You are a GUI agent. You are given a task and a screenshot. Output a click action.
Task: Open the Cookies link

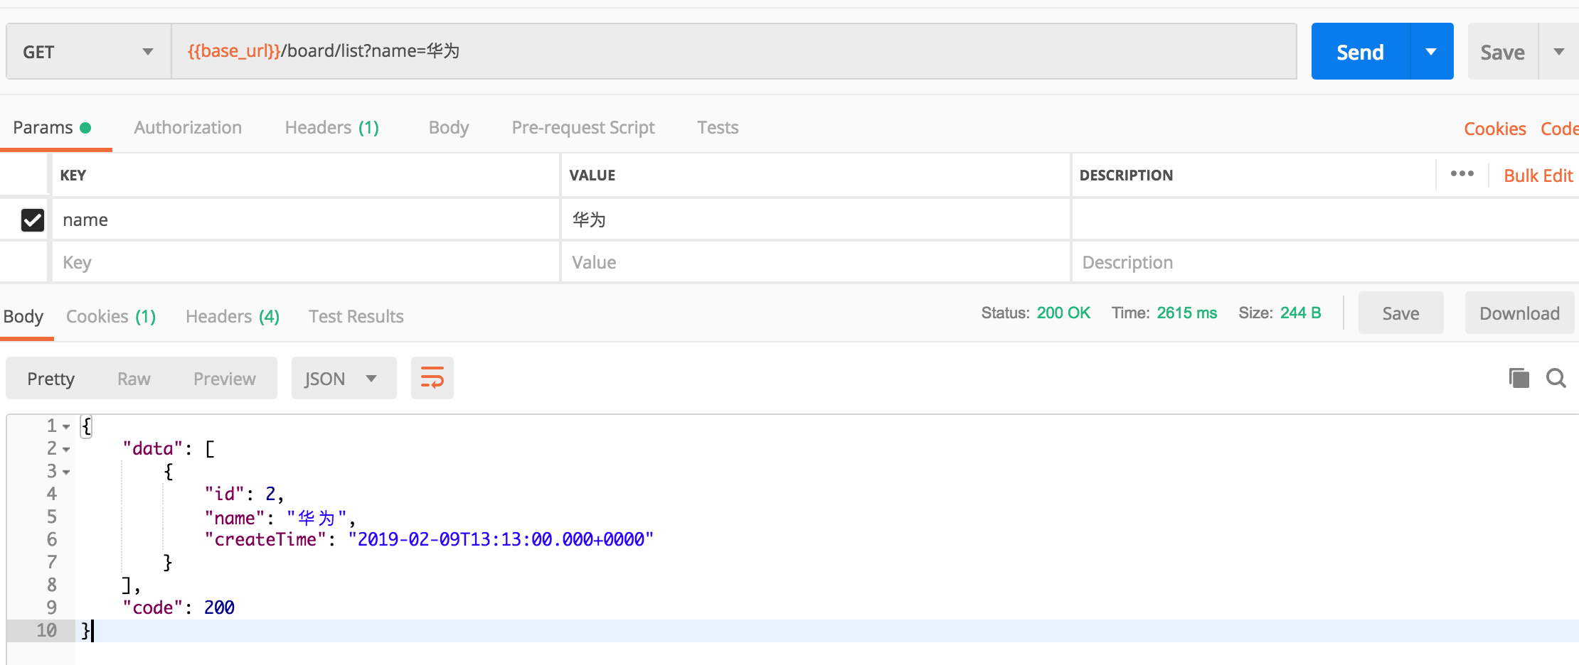1495,129
